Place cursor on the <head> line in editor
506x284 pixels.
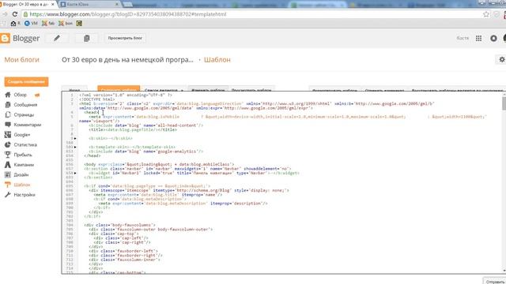click(92, 112)
